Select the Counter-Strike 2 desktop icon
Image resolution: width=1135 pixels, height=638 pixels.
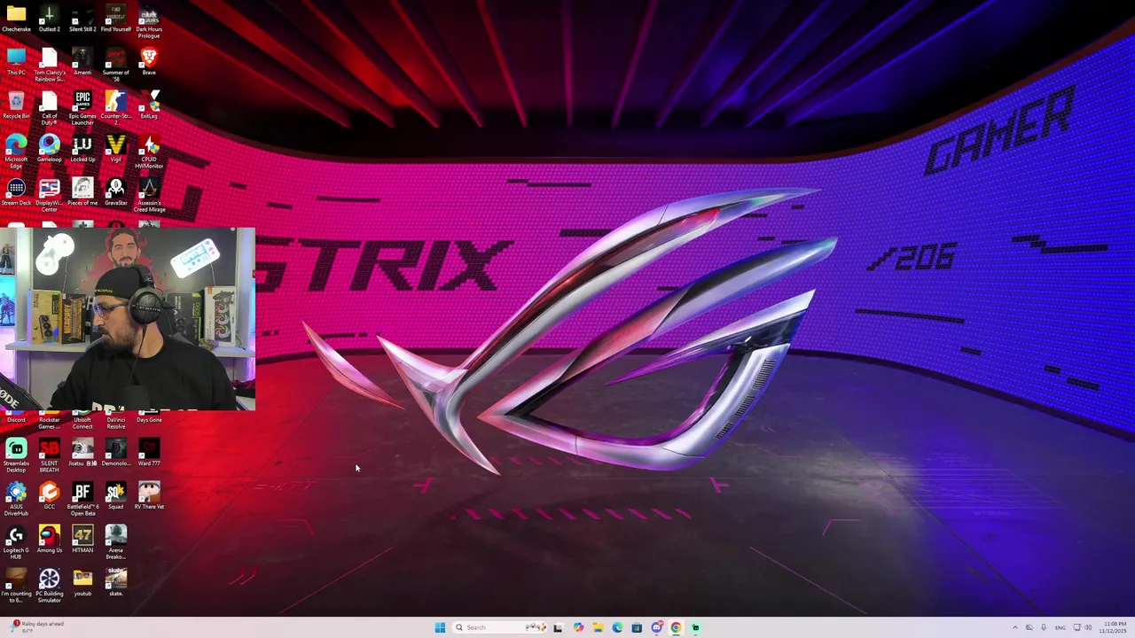(x=115, y=108)
